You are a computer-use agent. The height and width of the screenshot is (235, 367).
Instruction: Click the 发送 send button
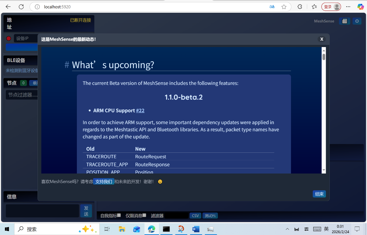(x=86, y=211)
